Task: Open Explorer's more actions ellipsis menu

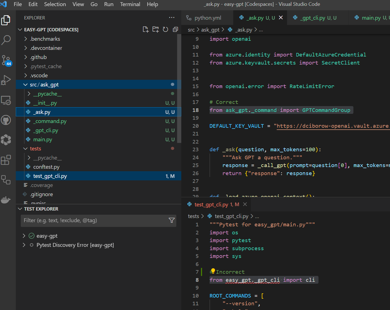Action: 172,17
